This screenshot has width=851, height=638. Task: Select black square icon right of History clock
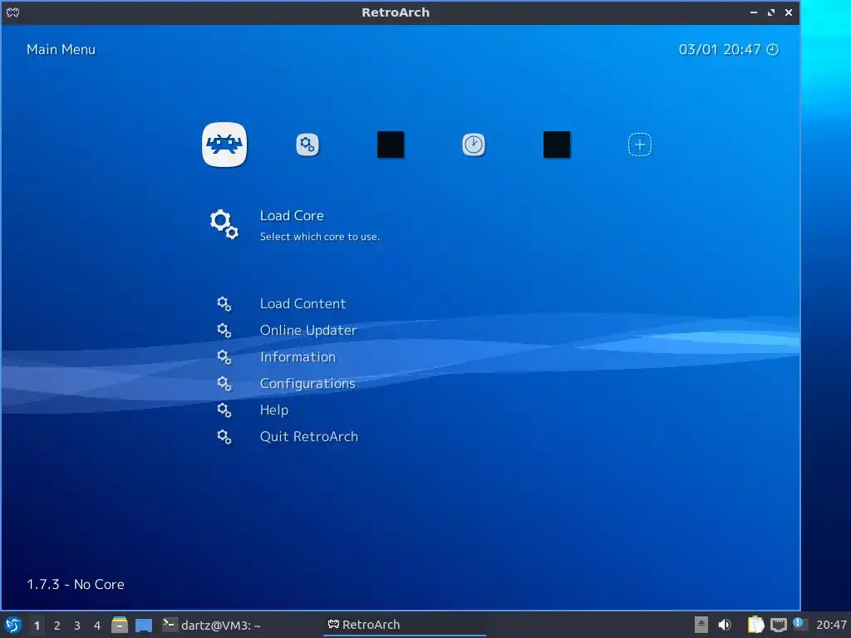556,145
